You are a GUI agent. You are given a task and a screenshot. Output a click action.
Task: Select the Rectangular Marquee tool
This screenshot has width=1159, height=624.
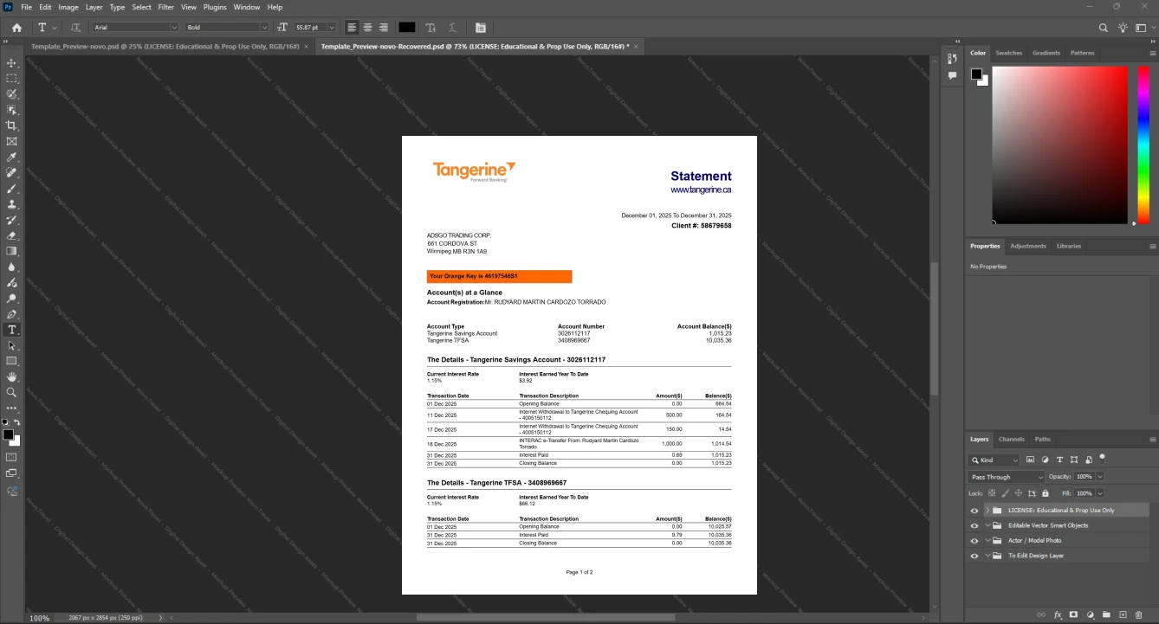[11, 79]
